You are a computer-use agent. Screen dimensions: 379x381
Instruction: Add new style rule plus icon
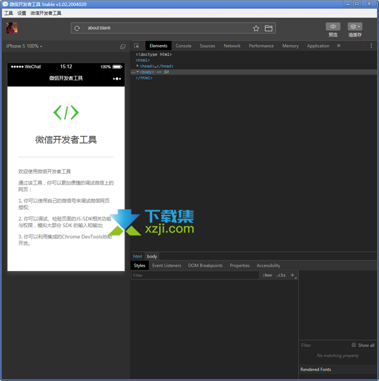click(292, 275)
